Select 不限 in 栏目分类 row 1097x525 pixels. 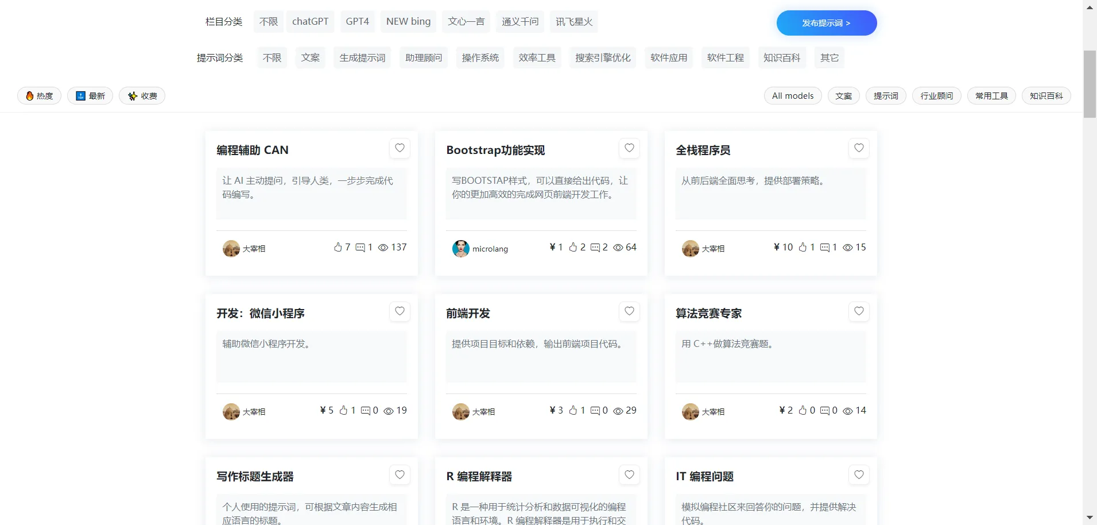coord(269,22)
